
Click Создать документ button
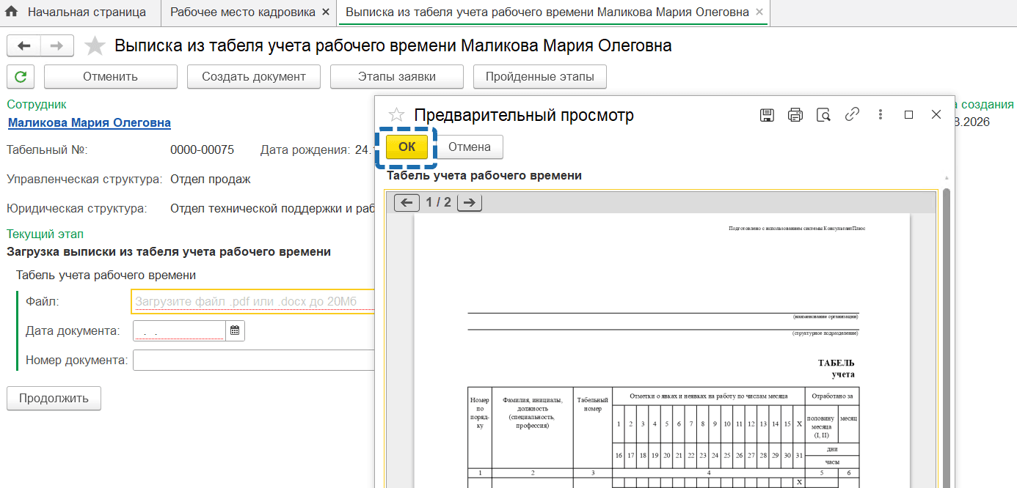253,76
